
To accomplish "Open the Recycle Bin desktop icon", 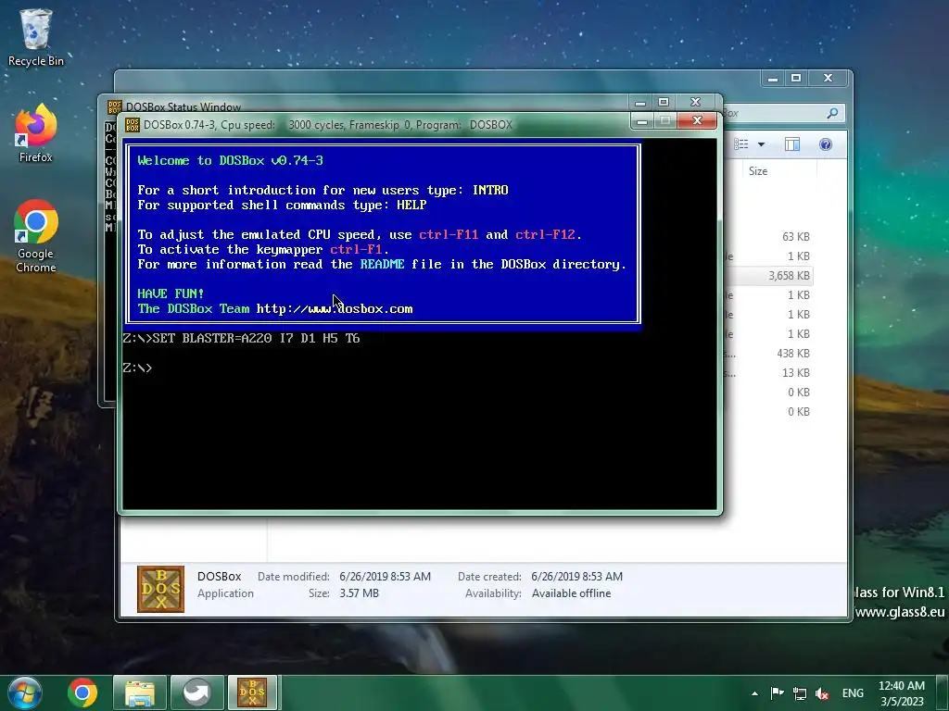I will click(x=36, y=37).
